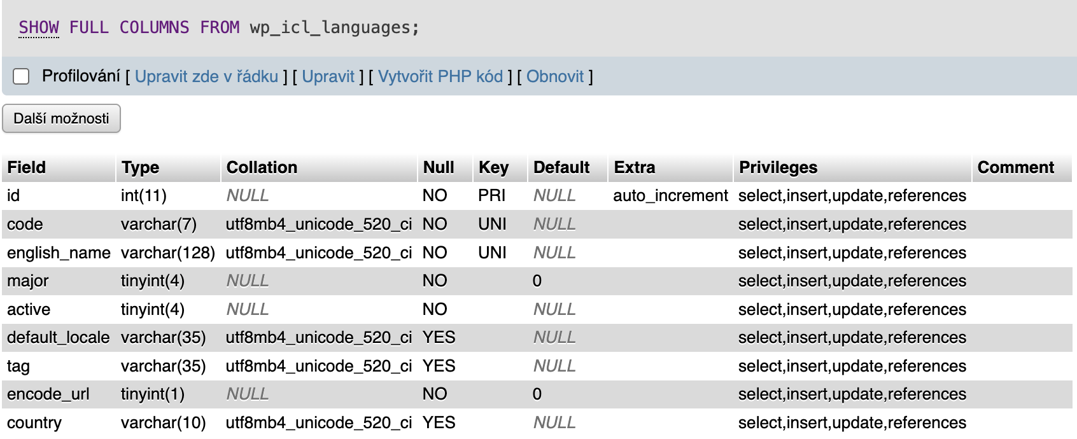
Task: Open the Upravit link
Action: pos(328,77)
